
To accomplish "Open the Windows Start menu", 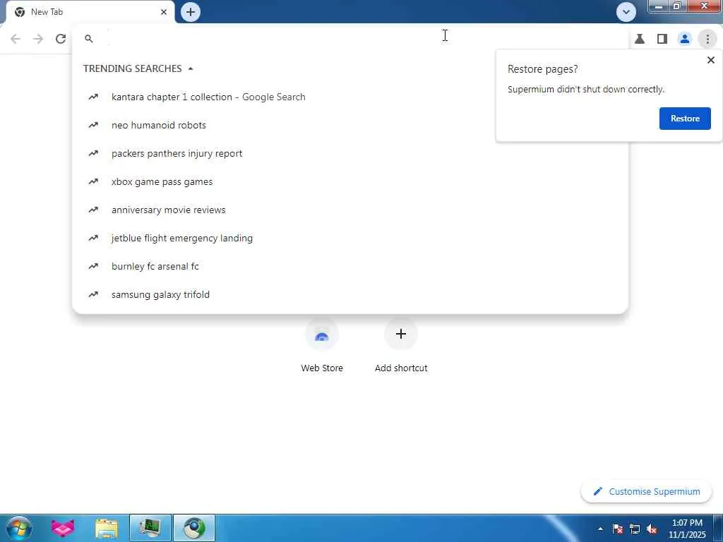I will click(19, 528).
